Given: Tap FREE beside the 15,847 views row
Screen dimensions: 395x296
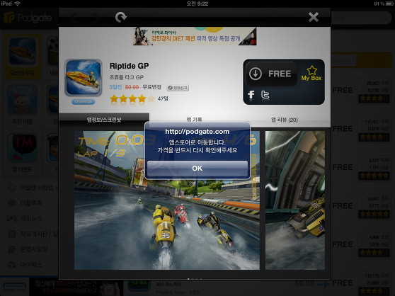Looking at the screenshot, I should [343, 206].
